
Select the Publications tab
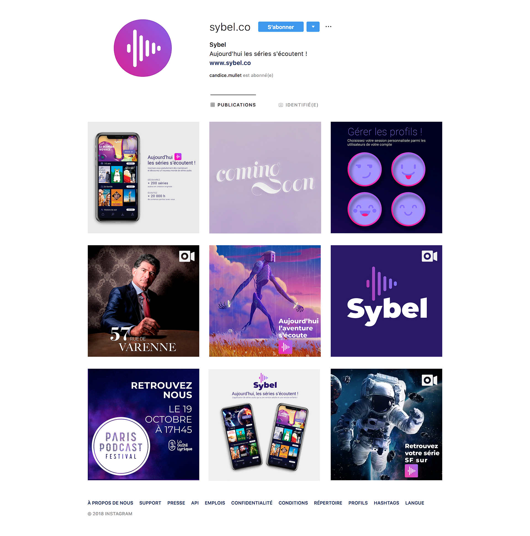(x=233, y=105)
